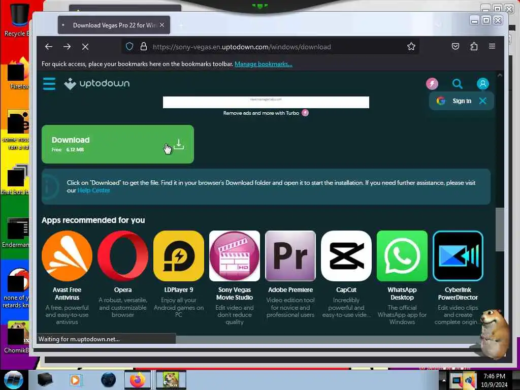Click the green Download button
The width and height of the screenshot is (520, 390).
(118, 144)
